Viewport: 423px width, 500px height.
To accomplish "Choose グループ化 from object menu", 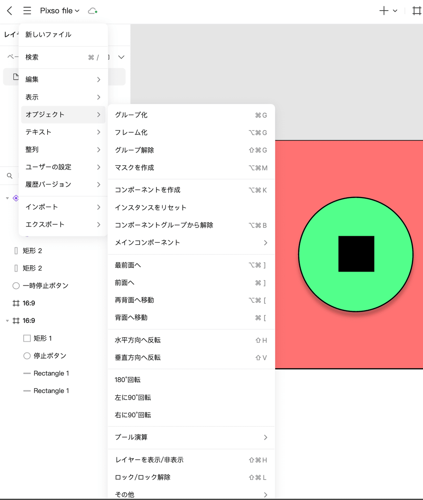I will (191, 115).
